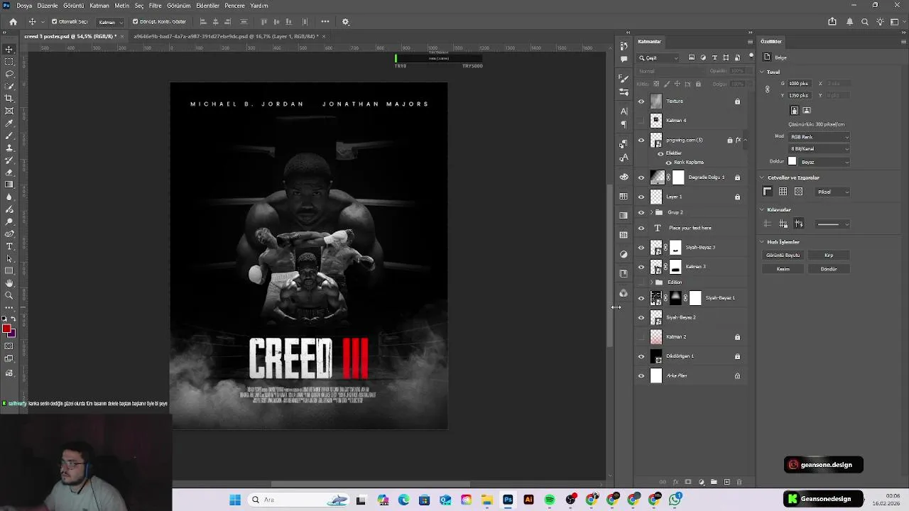Toggle the Otomatik Seç checkbox

coord(55,22)
